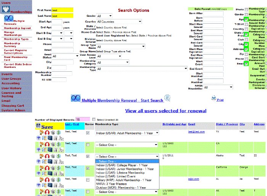The width and height of the screenshot is (267, 196).
Task: Click red horseshoe icon in California Orange row
Action: point(47,168)
